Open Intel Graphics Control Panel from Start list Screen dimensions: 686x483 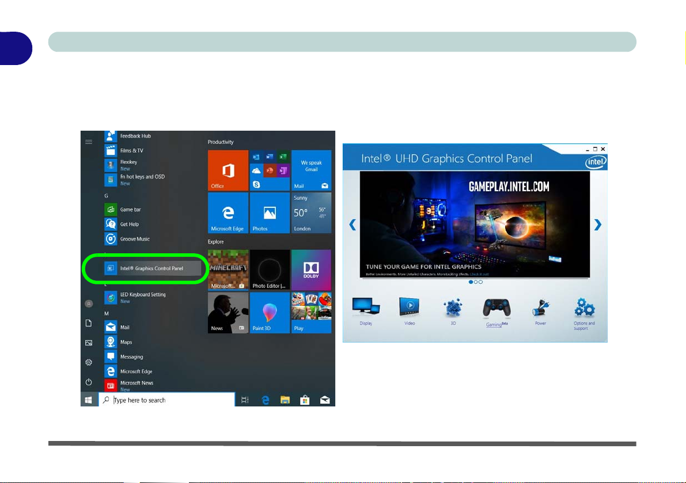click(x=153, y=268)
